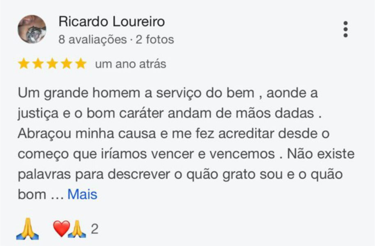
Task: Click the ellipsis before the Mais link
Action: click(58, 195)
